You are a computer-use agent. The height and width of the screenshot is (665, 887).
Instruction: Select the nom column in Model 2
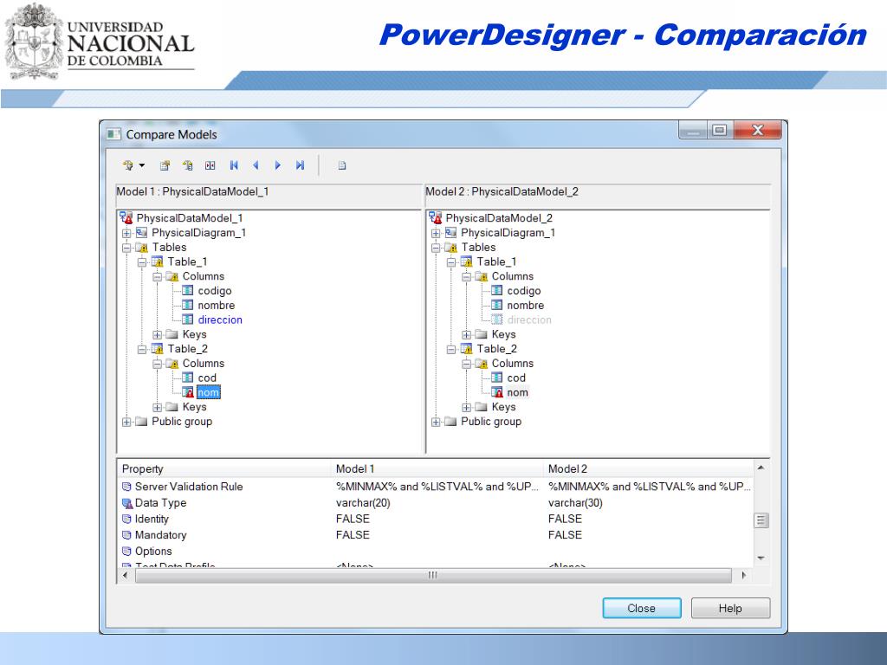[517, 392]
